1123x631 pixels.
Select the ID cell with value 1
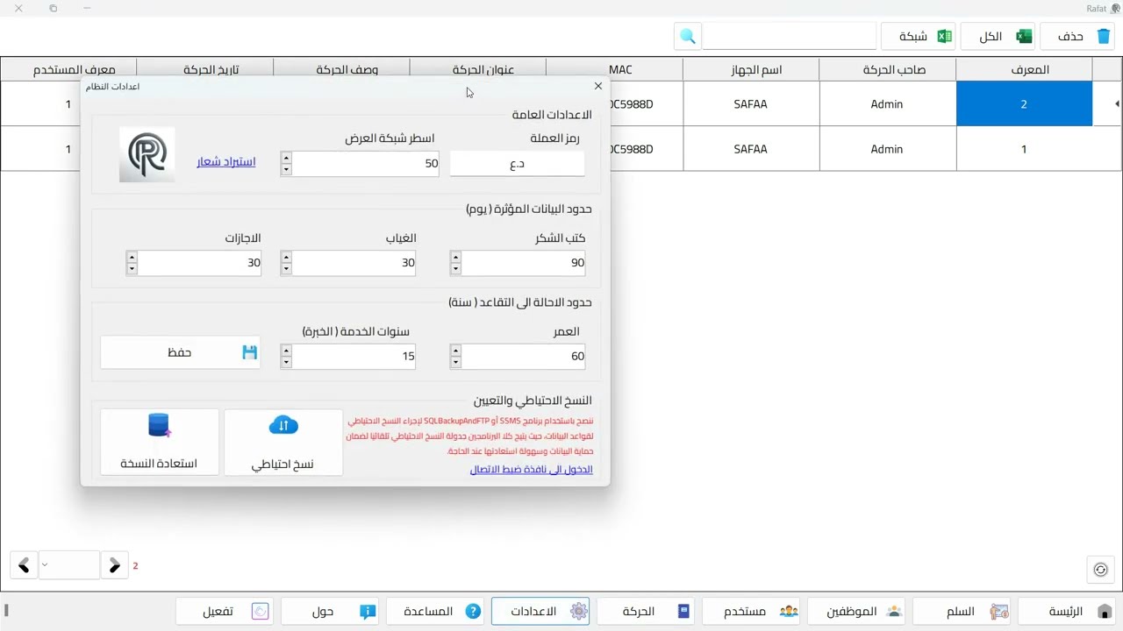click(1024, 149)
